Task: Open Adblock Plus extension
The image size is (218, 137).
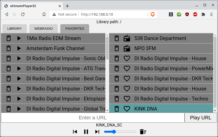Action: (x=195, y=14)
